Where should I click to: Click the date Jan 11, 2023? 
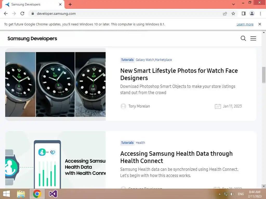tap(232, 106)
